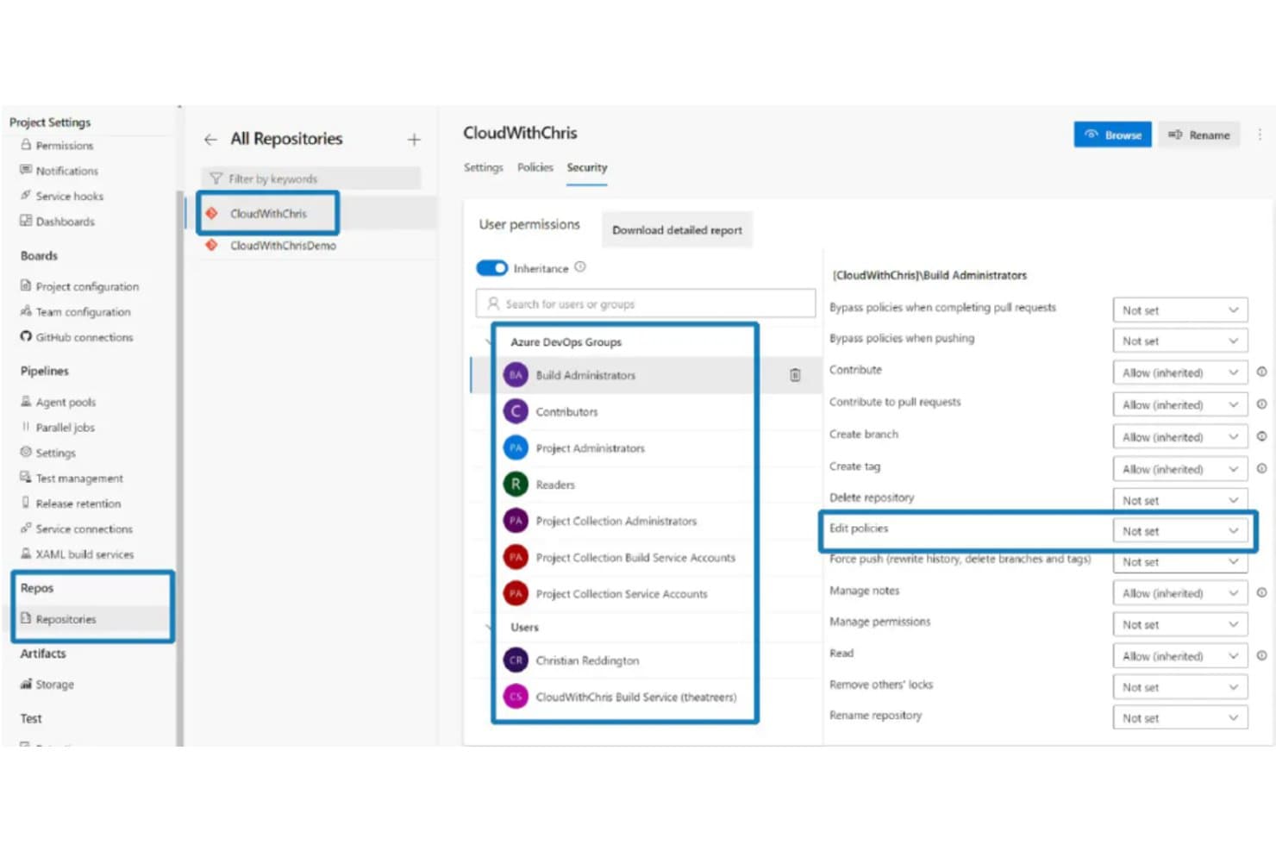
Task: Open the Force push permission dropdown
Action: click(x=1179, y=562)
